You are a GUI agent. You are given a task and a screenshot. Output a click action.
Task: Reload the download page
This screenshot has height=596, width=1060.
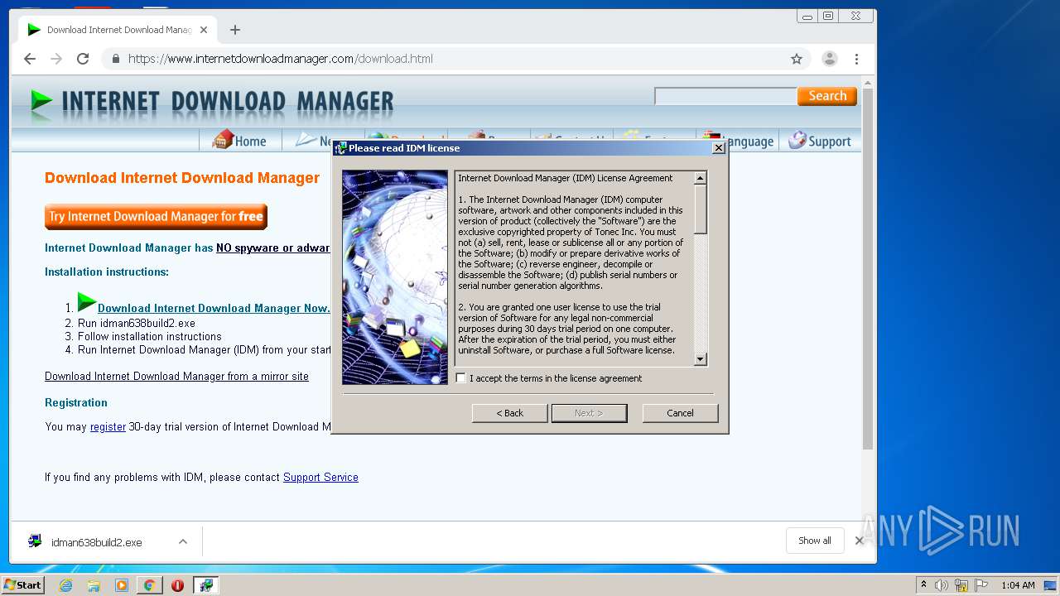[x=83, y=59]
